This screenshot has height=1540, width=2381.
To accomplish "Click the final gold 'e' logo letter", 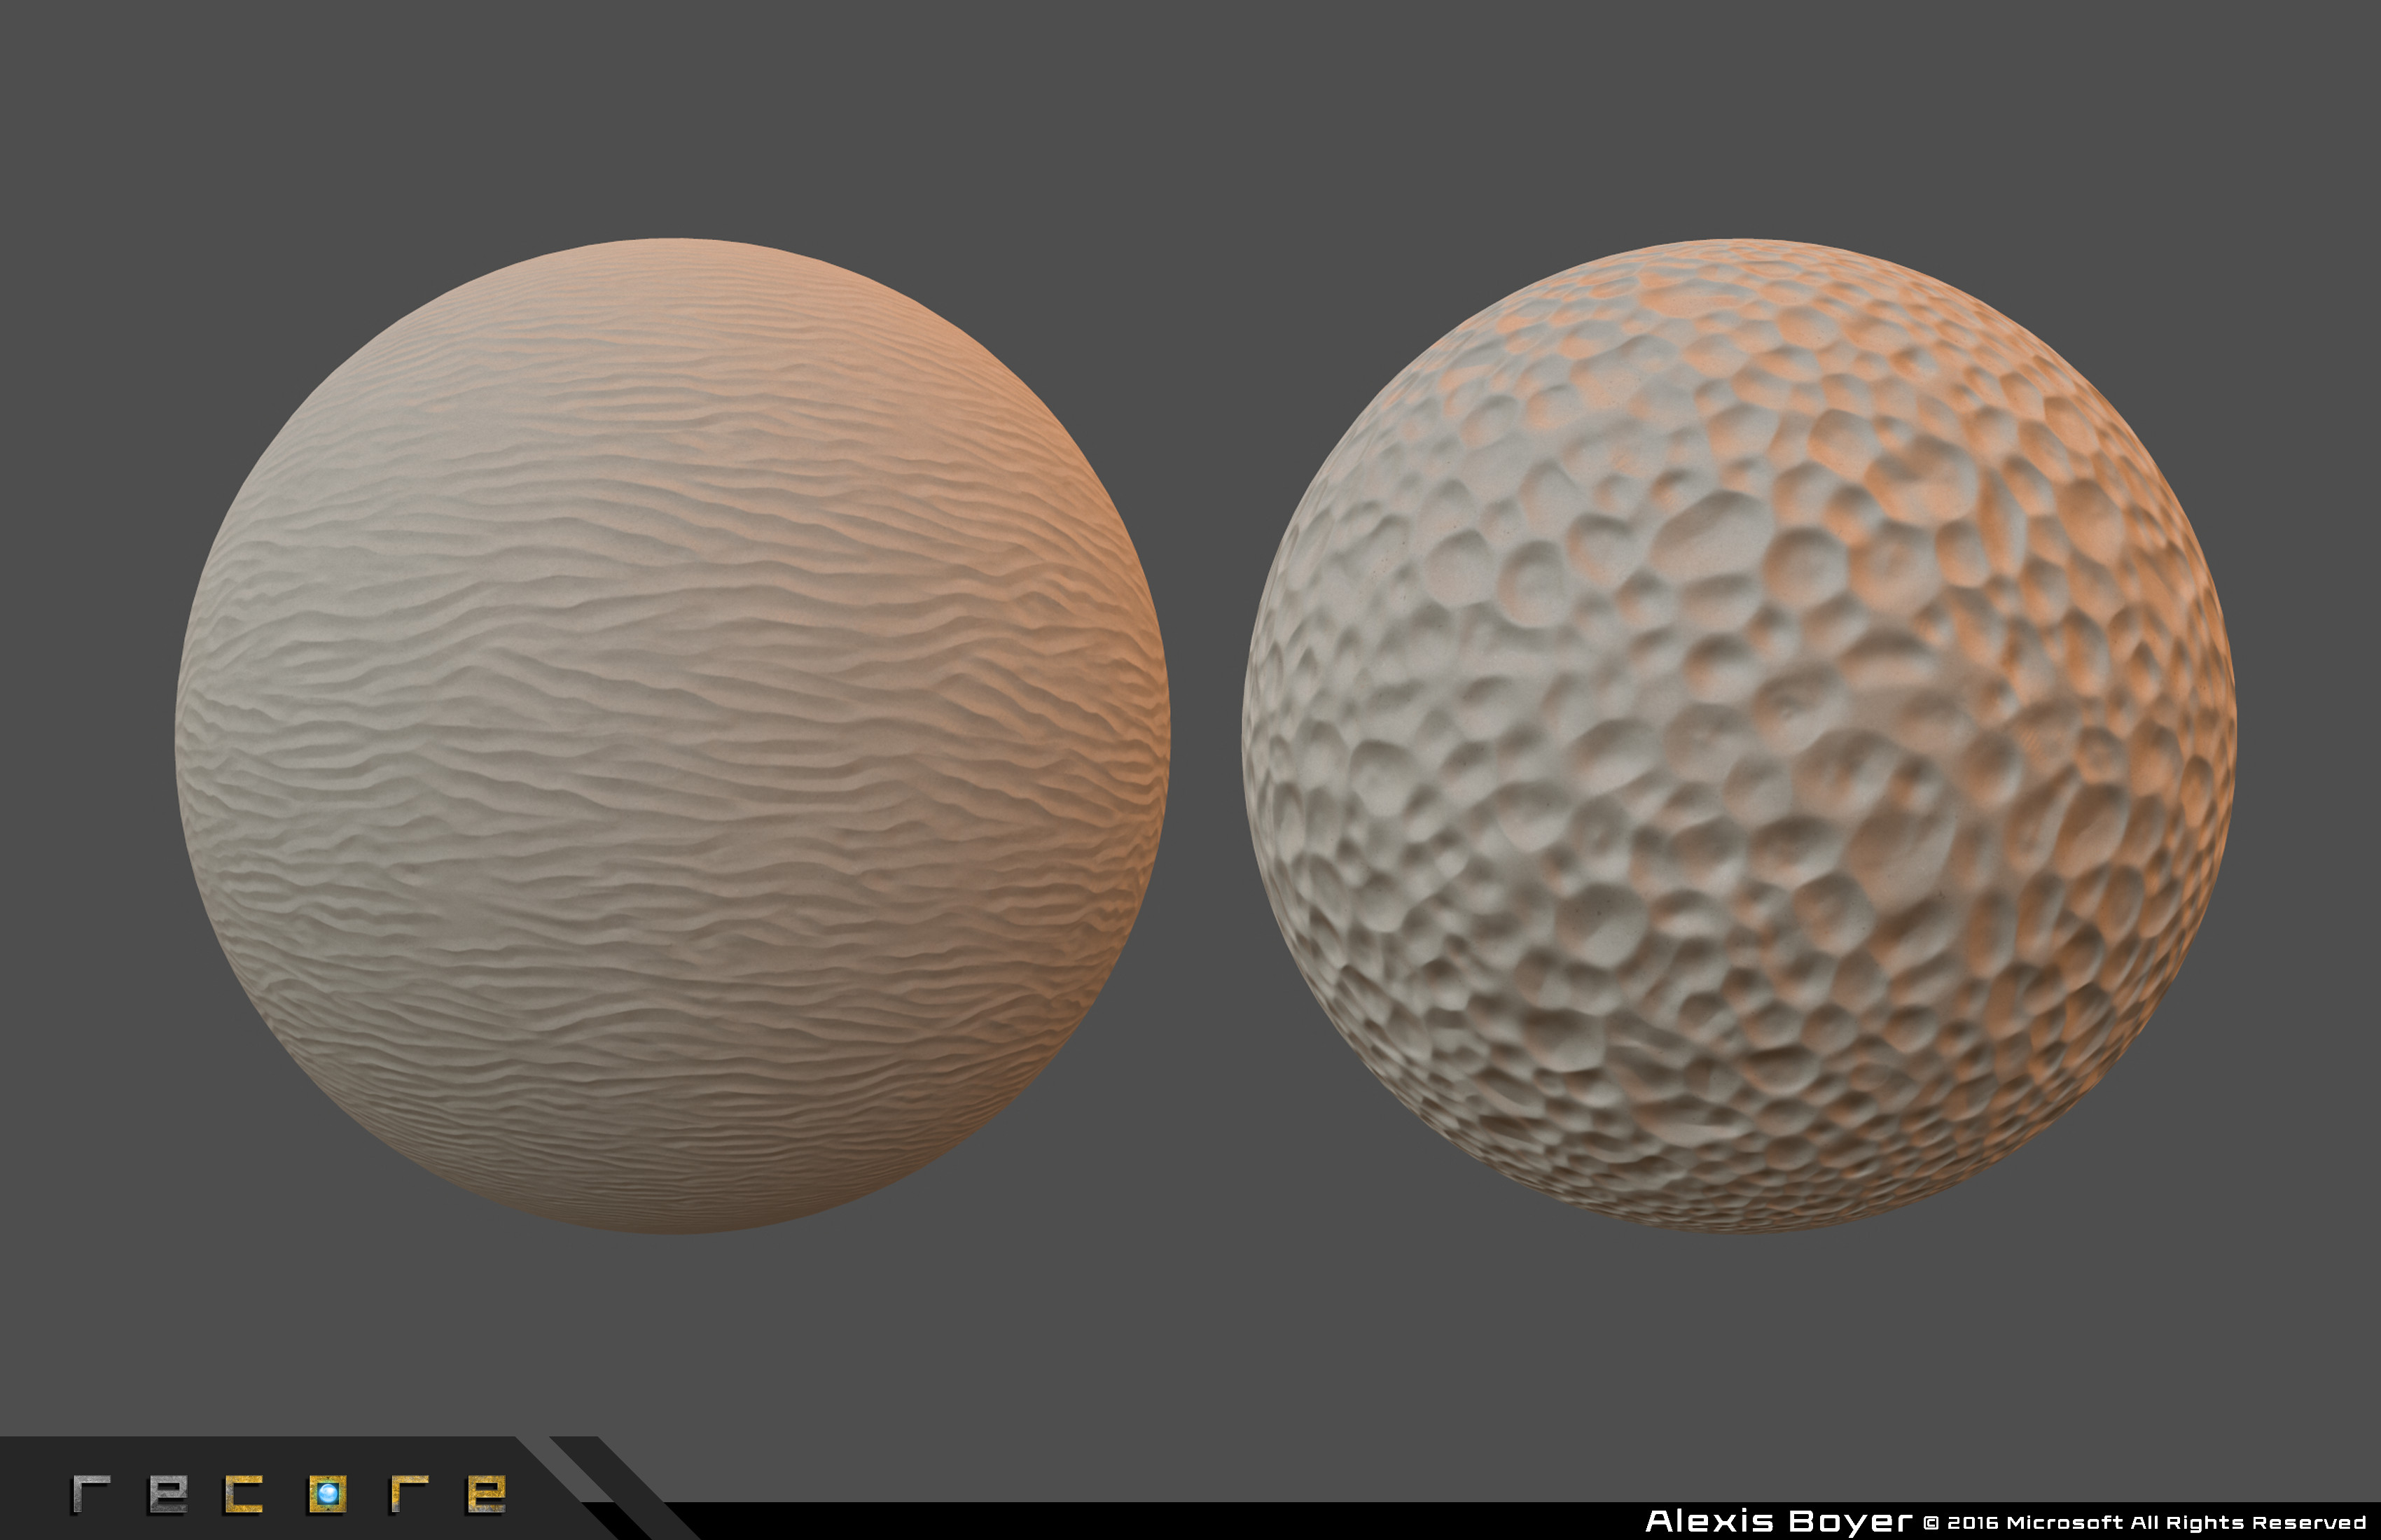I will [x=486, y=1494].
